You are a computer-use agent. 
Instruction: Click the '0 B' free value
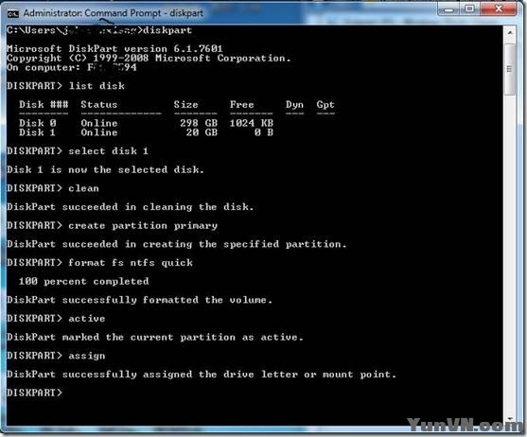pyautogui.click(x=264, y=132)
